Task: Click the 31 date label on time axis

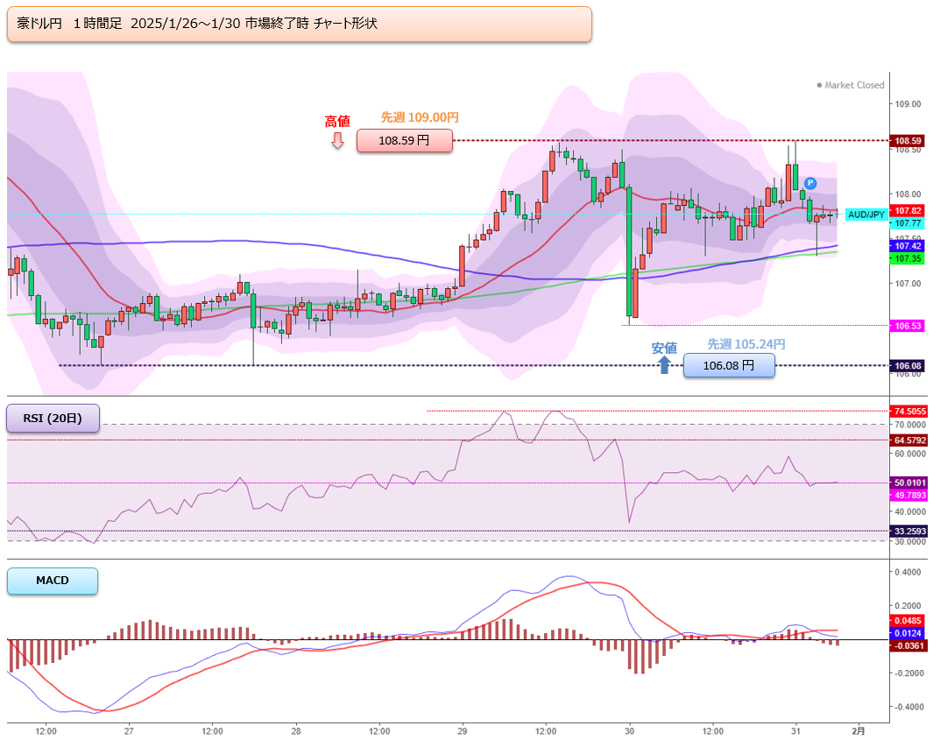Action: (x=796, y=731)
